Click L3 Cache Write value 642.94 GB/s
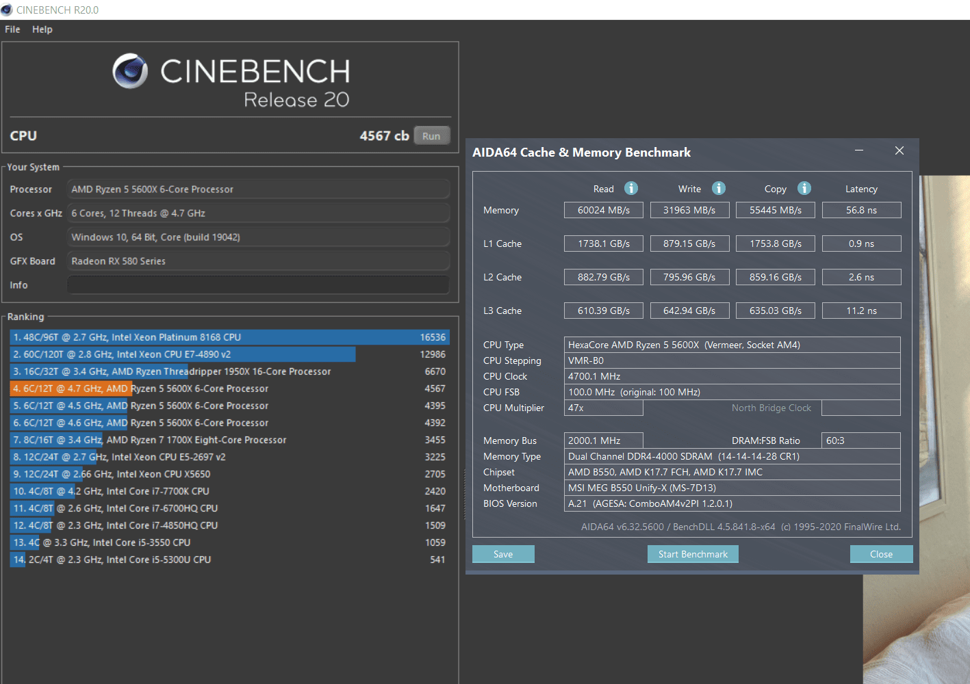970x684 pixels. point(689,311)
